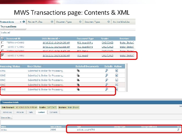Image resolution: width=182 pixels, height=137 pixels.
Task: Uncheck the selected PD2_Award row checkbox
Action: pyautogui.click(x=3, y=55)
